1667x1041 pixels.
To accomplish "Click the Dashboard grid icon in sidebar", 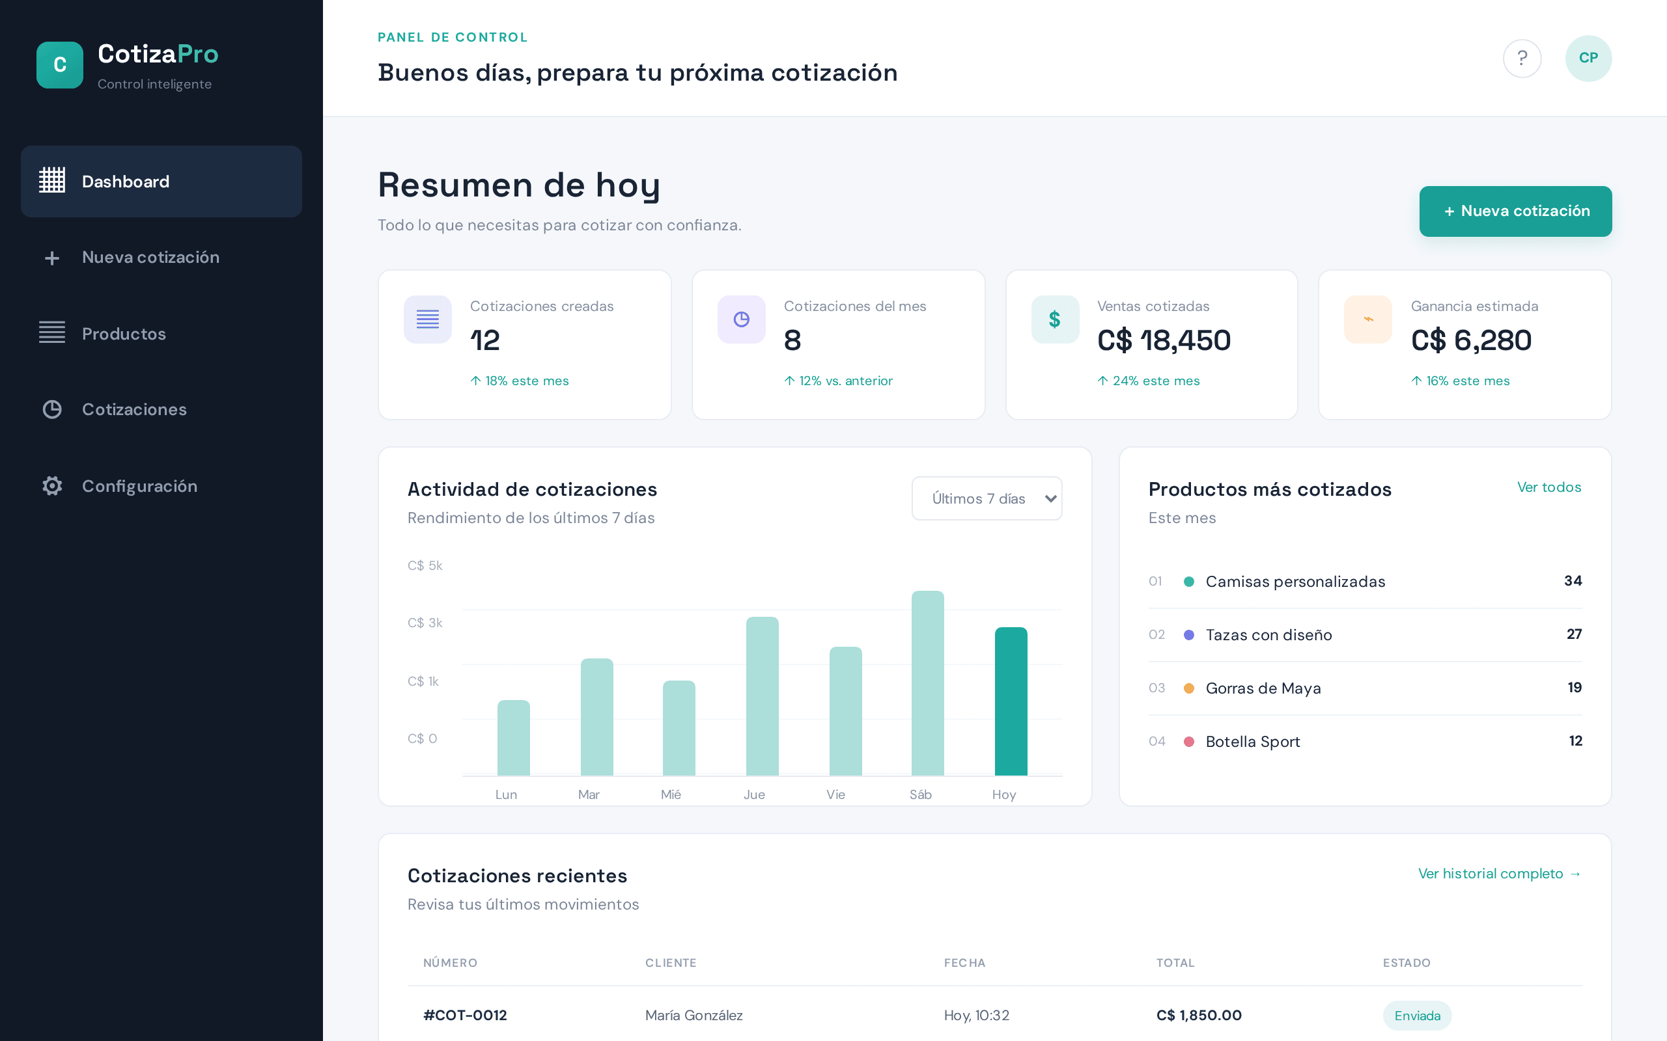I will point(51,180).
